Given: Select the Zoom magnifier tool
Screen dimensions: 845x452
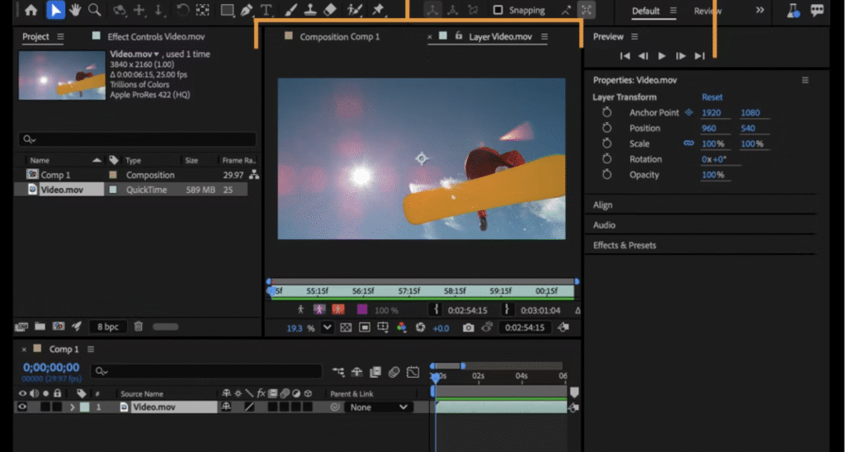Looking at the screenshot, I should [x=95, y=10].
